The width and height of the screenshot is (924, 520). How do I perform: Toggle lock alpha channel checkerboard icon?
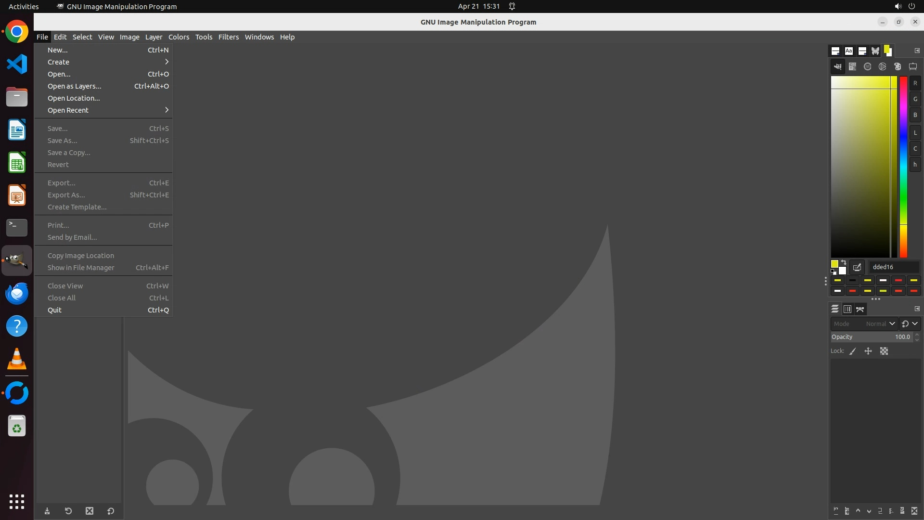[x=884, y=351]
